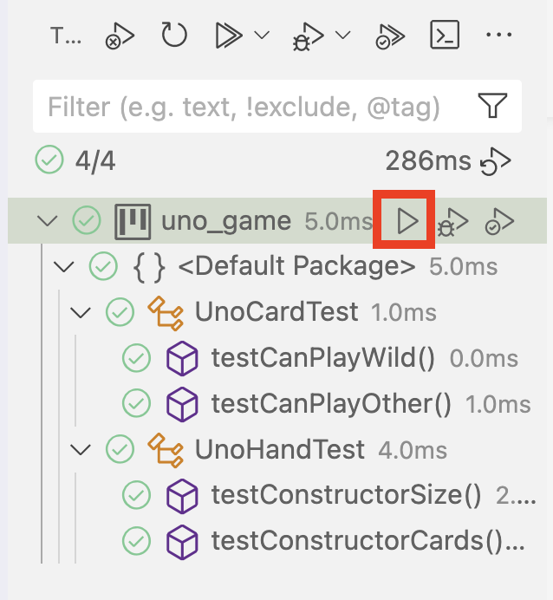Click the Refresh Tests icon
The width and height of the screenshot is (553, 600).
(174, 36)
